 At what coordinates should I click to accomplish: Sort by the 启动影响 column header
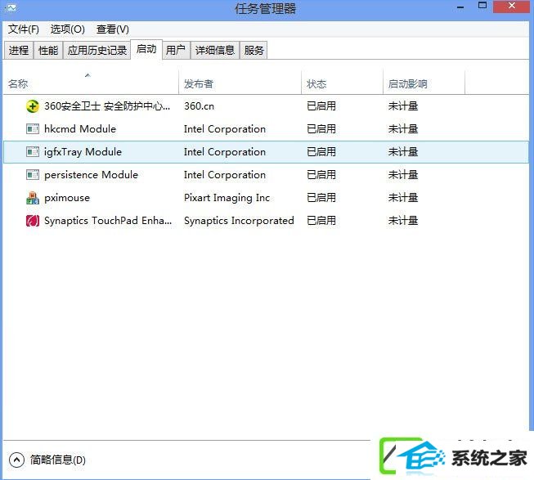(x=424, y=83)
